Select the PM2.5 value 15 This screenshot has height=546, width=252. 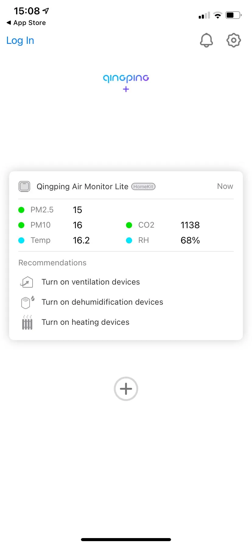tap(78, 210)
